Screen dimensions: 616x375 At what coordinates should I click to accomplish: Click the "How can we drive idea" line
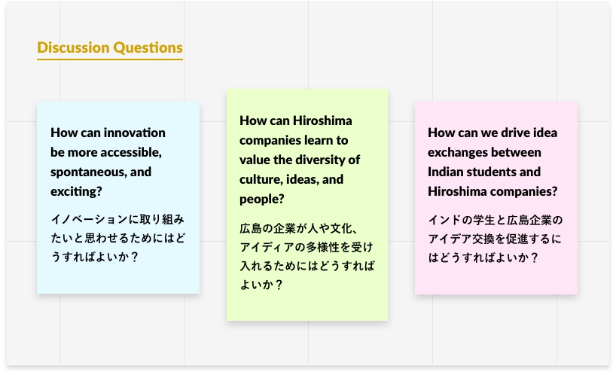coord(493,133)
